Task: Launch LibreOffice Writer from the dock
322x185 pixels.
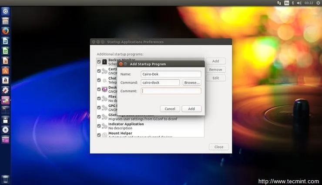Action: pos(6,41)
